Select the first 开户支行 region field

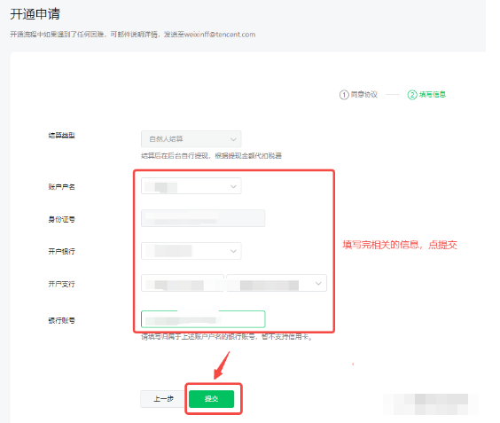point(183,283)
